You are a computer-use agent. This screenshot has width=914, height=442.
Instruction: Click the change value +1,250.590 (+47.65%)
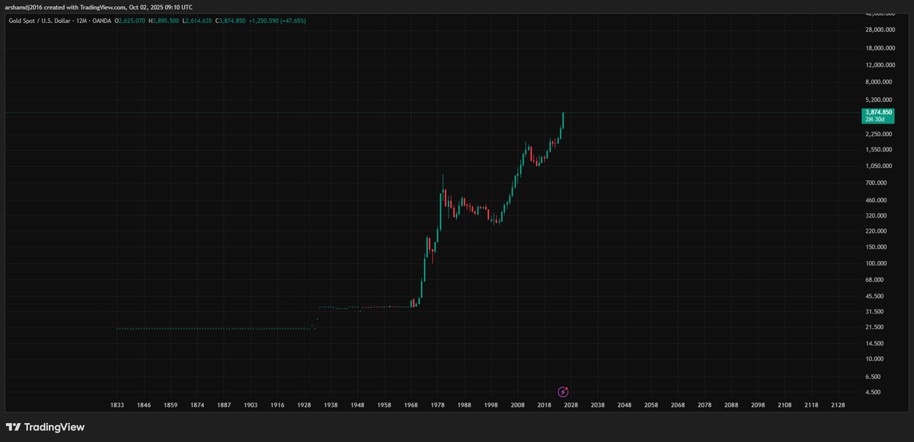(x=277, y=21)
